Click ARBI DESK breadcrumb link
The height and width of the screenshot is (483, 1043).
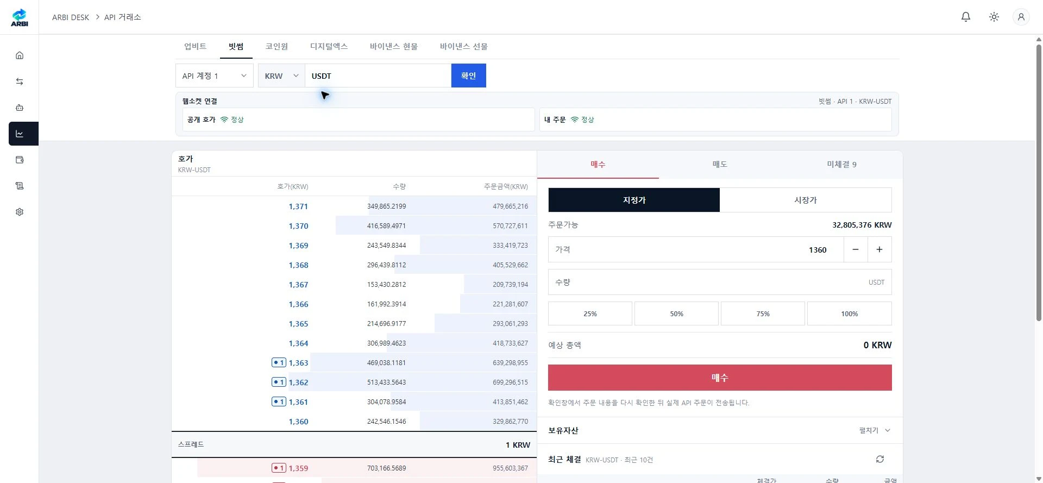click(x=71, y=17)
